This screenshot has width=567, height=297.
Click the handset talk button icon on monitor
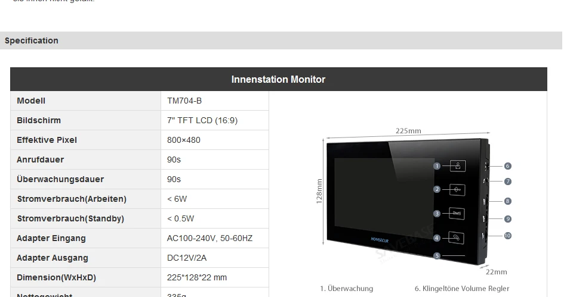tap(457, 238)
